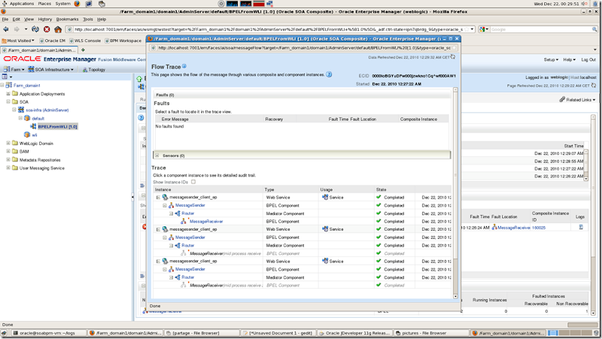Click the Firefox back arrow button
The image size is (602, 339).
pos(6,29)
